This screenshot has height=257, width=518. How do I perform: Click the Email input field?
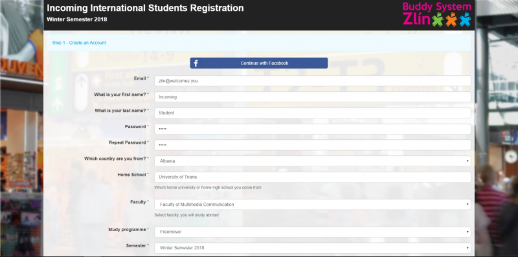point(313,81)
